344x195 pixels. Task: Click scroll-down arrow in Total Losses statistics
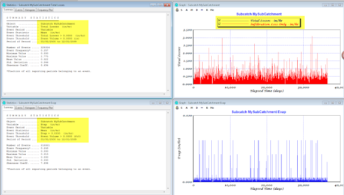coord(168,91)
